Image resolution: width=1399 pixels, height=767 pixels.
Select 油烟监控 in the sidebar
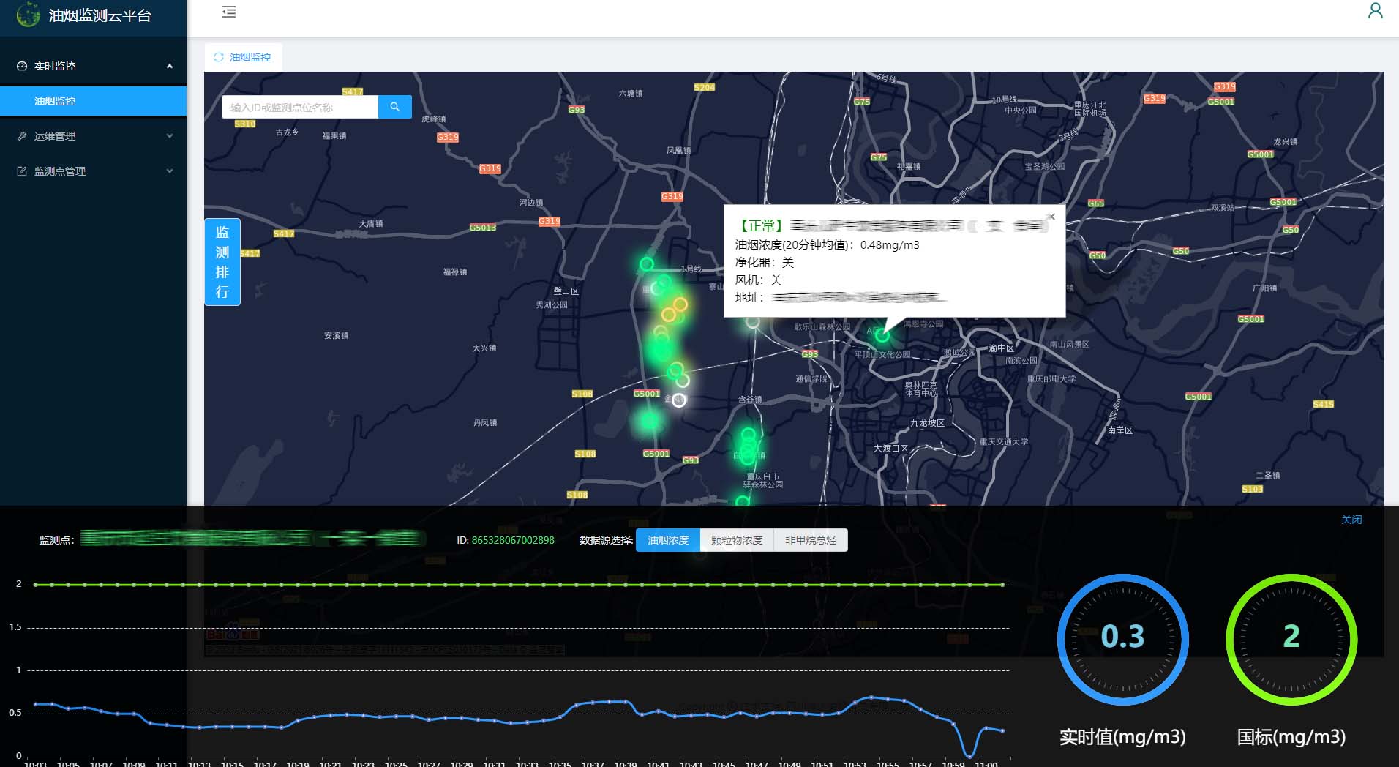55,101
